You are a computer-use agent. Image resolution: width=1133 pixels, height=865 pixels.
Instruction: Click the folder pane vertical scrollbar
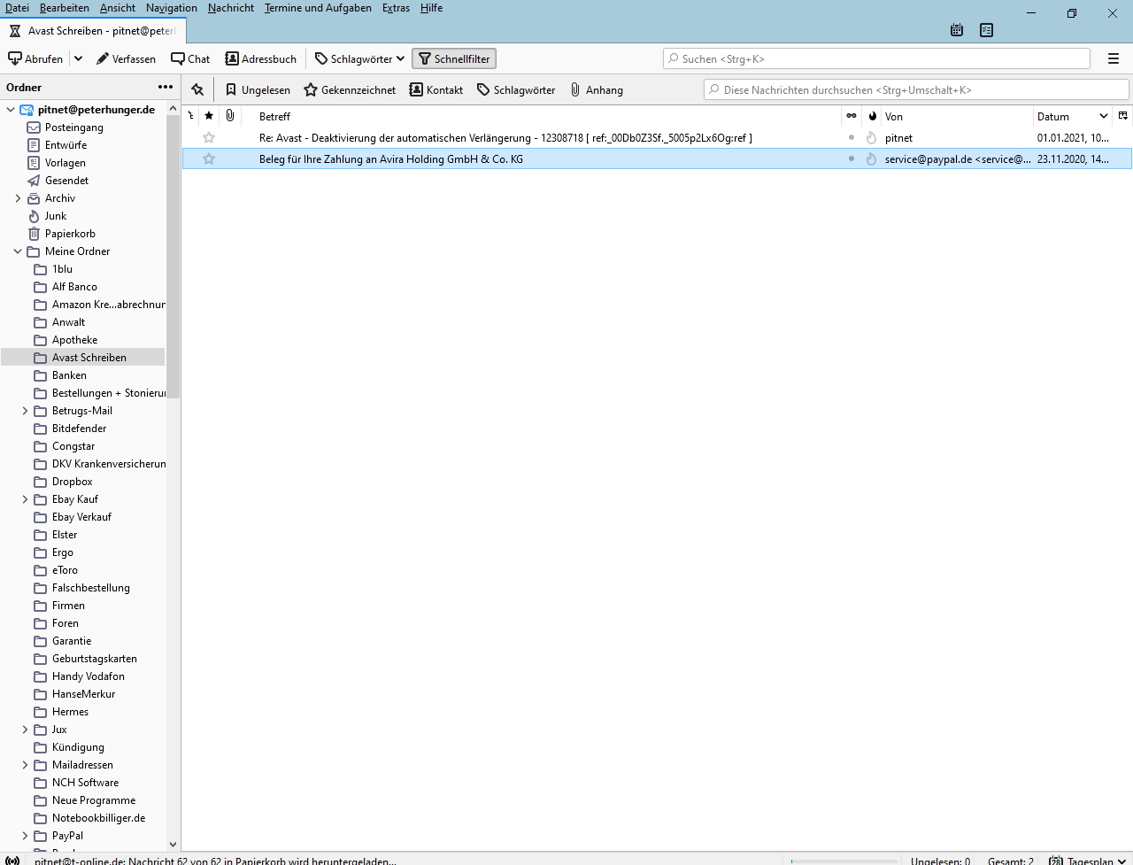(173, 266)
